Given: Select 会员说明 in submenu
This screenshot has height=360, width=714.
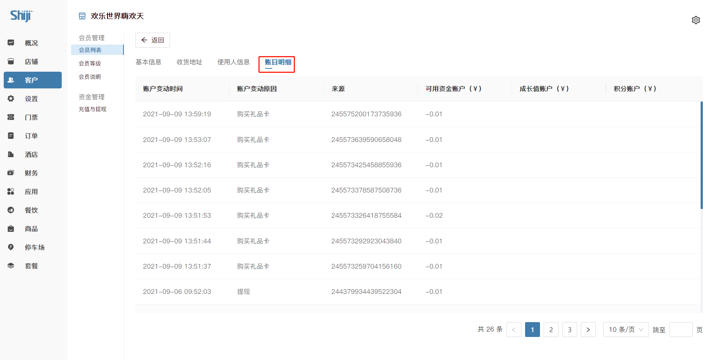Looking at the screenshot, I should tap(90, 77).
